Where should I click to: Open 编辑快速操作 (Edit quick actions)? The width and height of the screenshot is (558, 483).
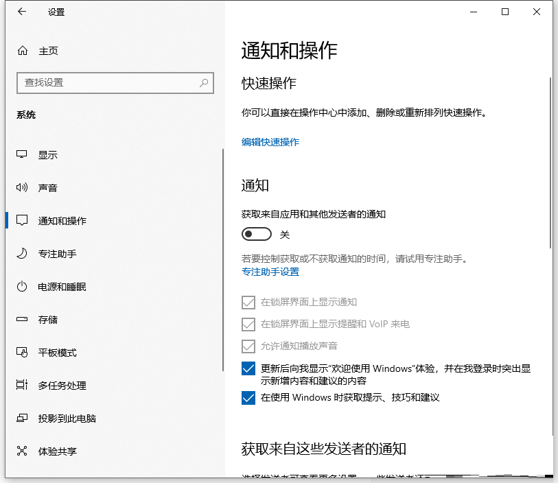(270, 142)
